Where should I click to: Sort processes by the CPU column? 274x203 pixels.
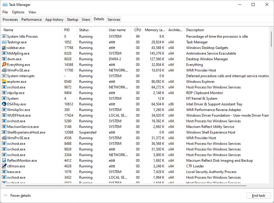coord(137,30)
